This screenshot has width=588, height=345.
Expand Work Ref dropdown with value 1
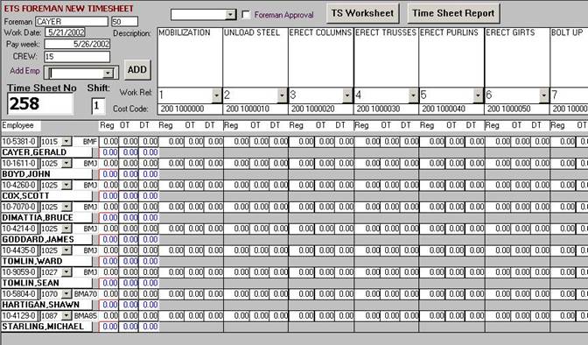pyautogui.click(x=216, y=95)
